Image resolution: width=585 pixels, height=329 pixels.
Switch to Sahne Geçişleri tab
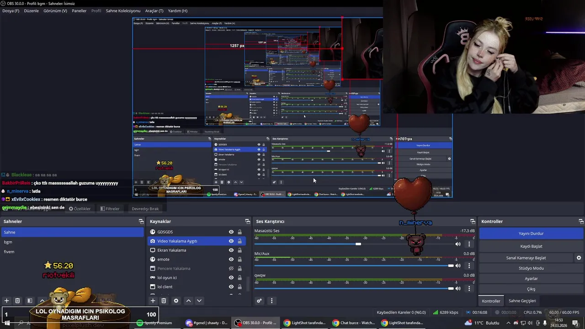click(x=522, y=301)
